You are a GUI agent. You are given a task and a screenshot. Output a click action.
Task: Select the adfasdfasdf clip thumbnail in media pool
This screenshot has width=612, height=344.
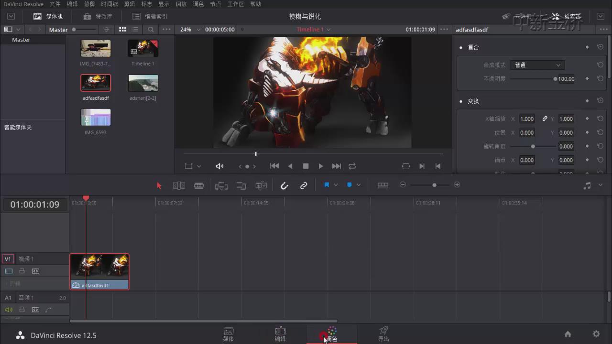pos(96,83)
